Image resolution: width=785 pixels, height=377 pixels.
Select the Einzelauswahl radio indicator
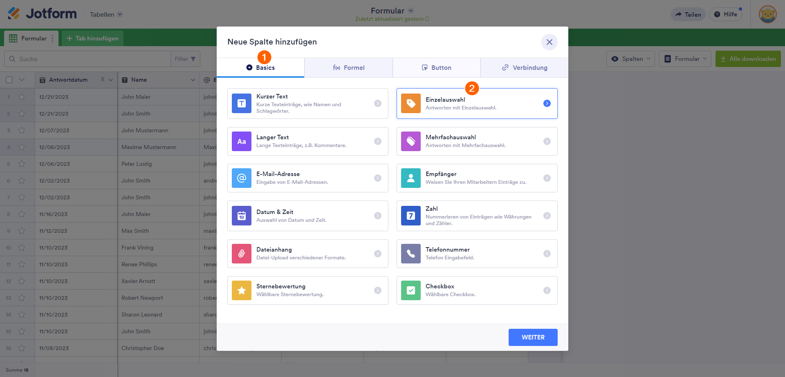547,103
